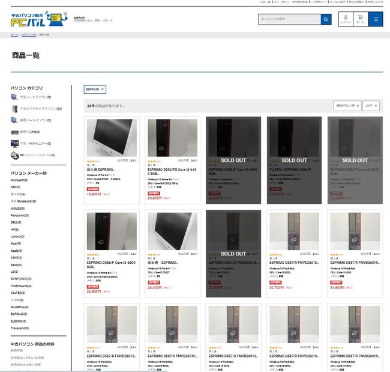The height and width of the screenshot is (372, 390).
Task: Select the 新品ミニPC category icon
Action: [x=14, y=132]
